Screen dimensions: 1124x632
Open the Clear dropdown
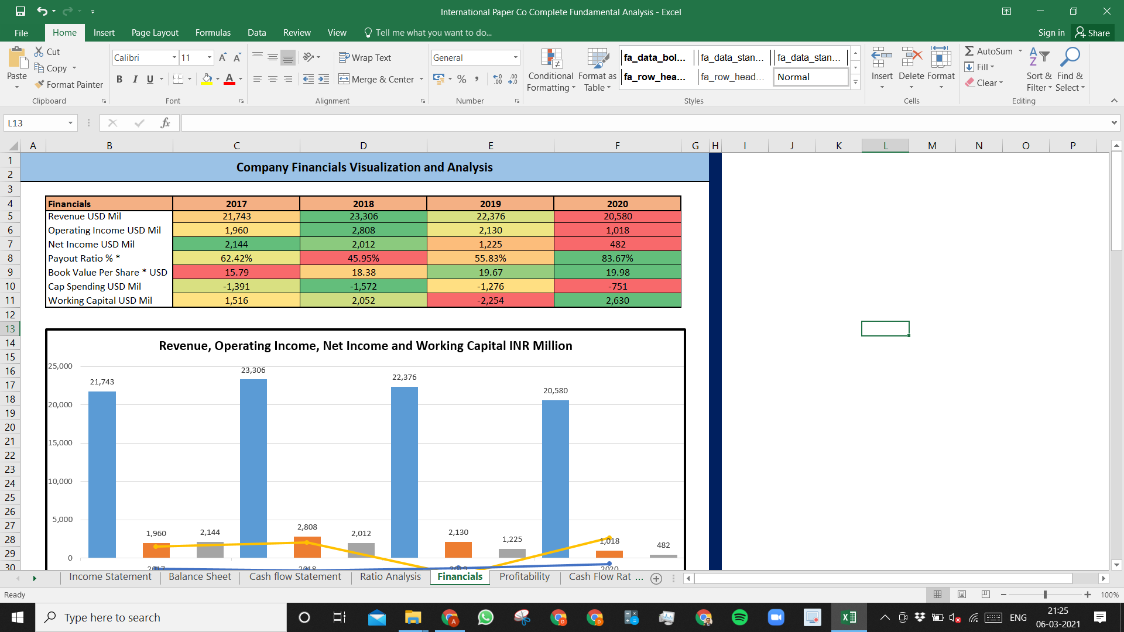coord(985,83)
